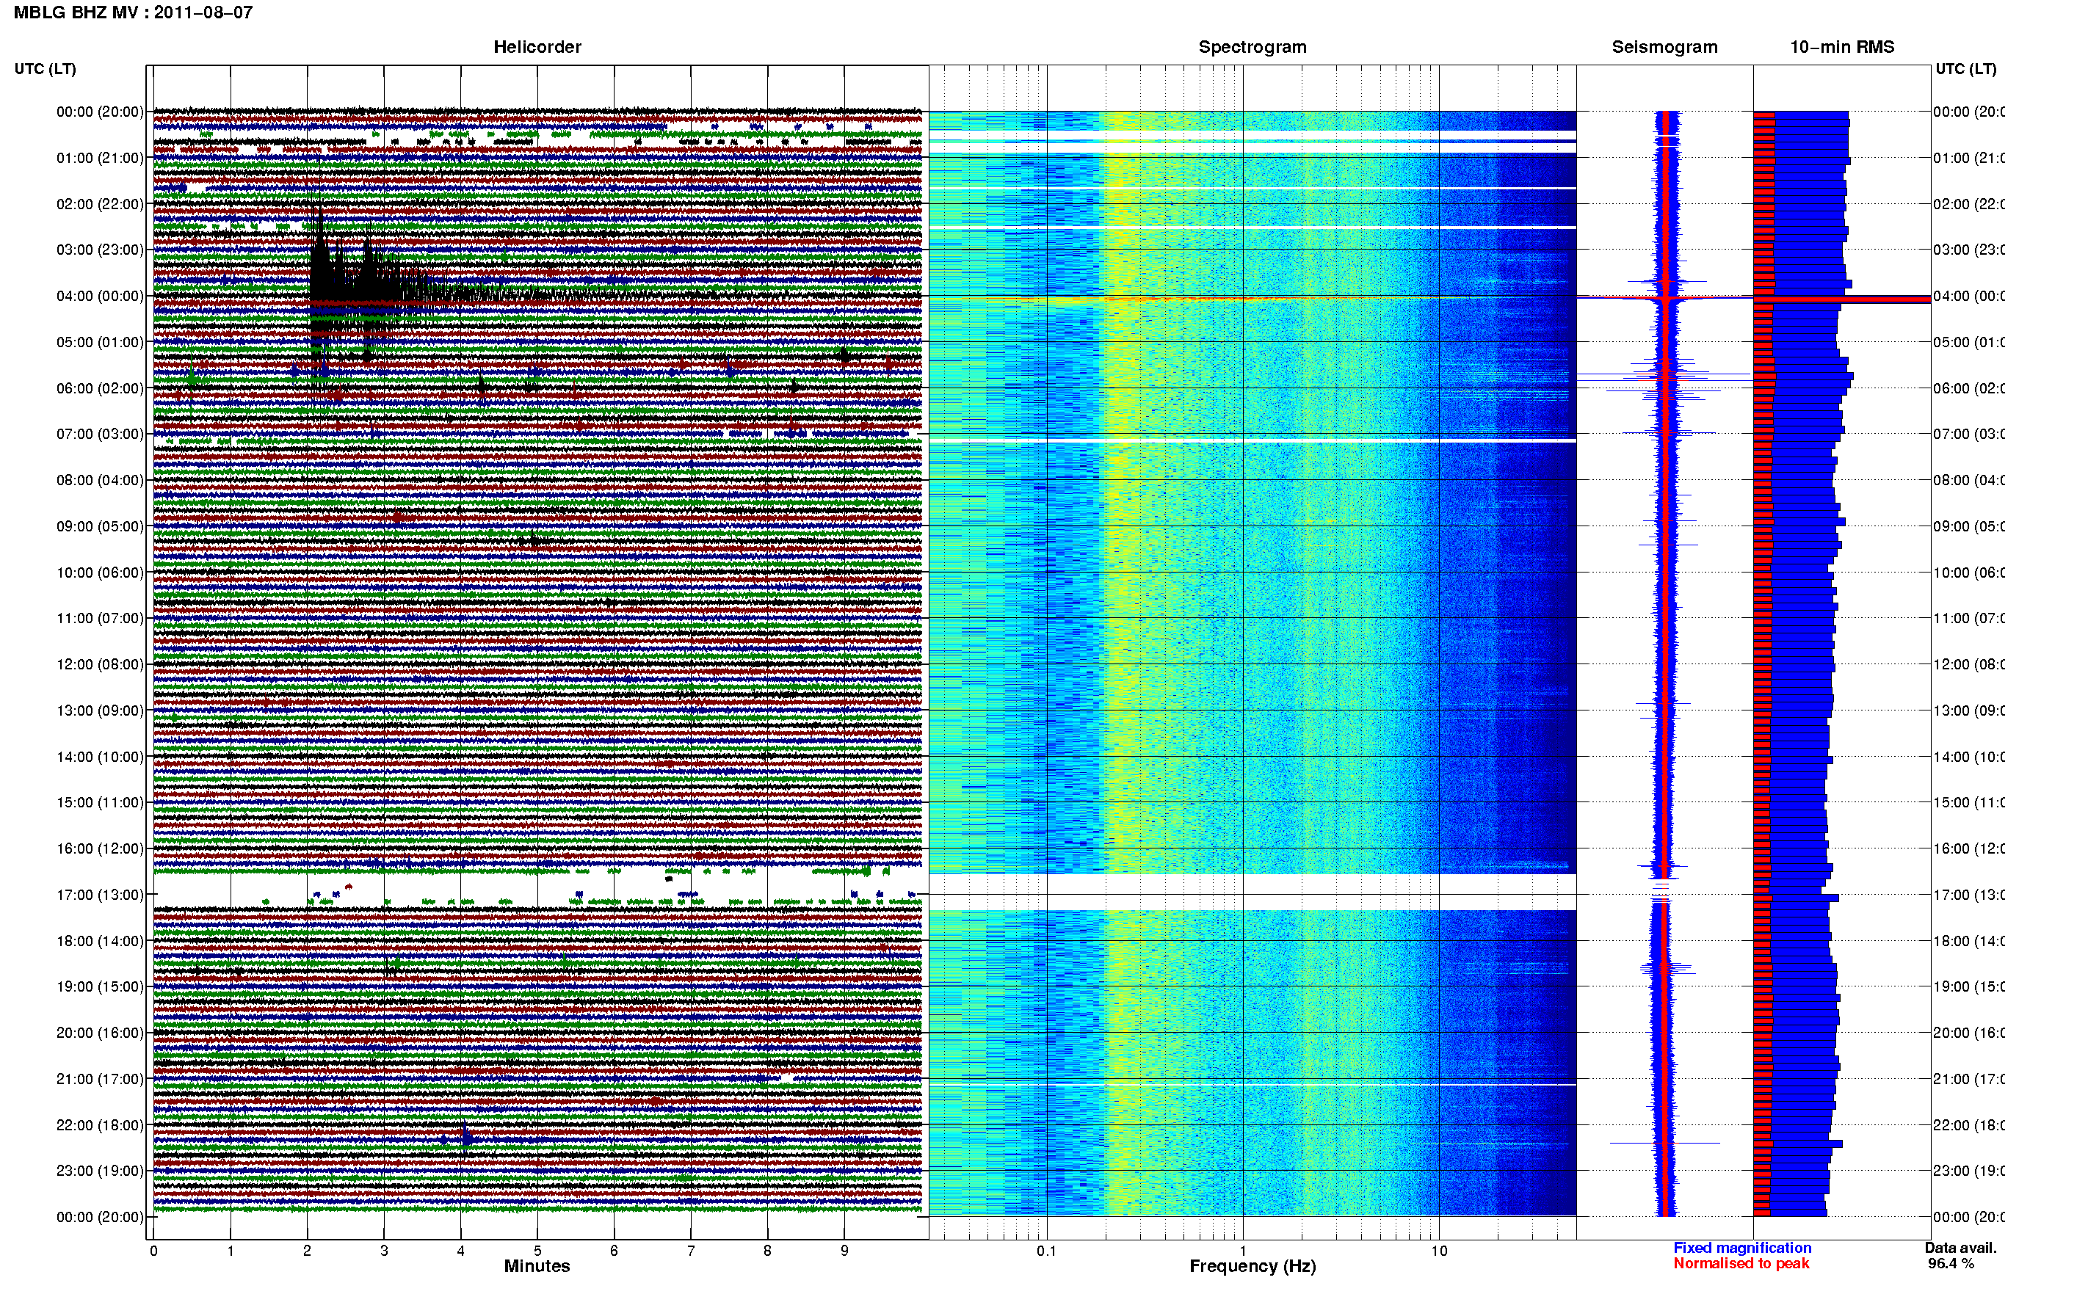2088x1305 pixels.
Task: Click the red peak bar in the 10-min RMS panel
Action: (1842, 299)
